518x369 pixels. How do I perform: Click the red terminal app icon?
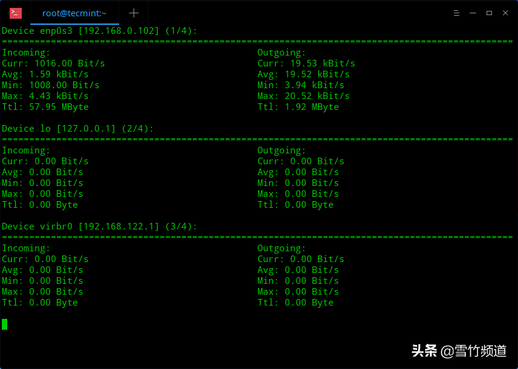16,13
